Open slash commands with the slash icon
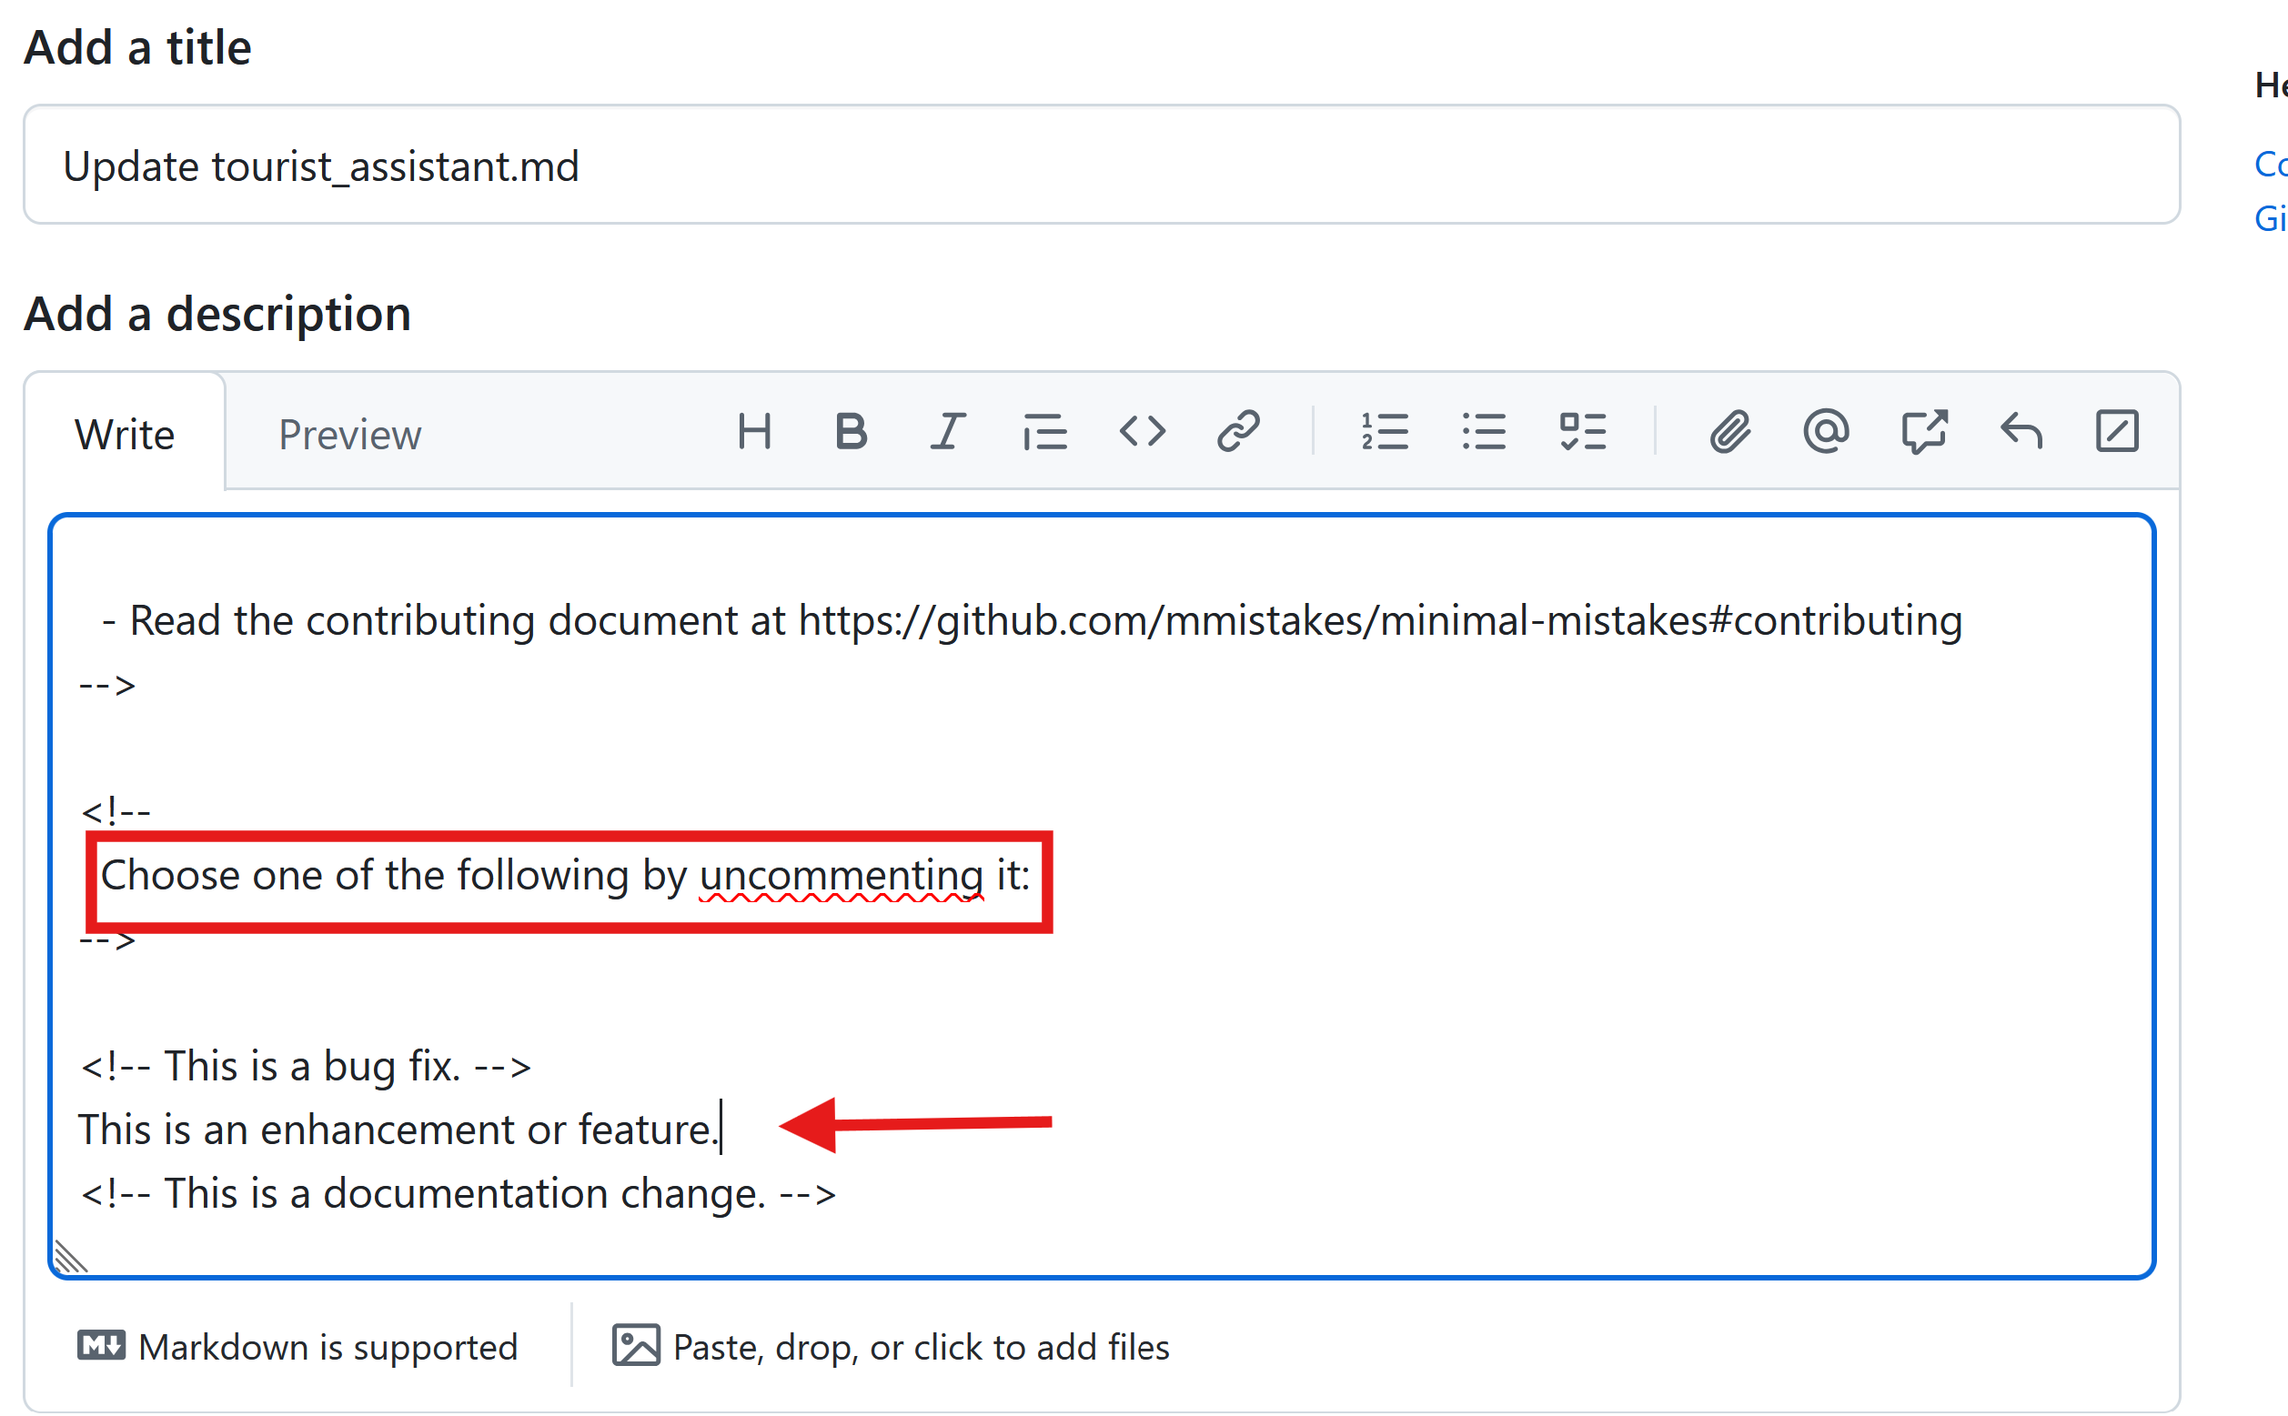This screenshot has height=1416, width=2288. tap(2117, 433)
